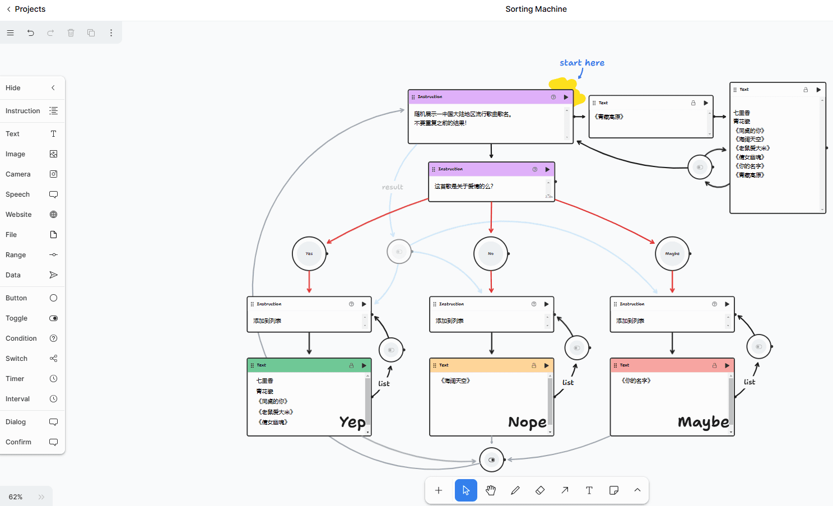The height and width of the screenshot is (506, 833).
Task: Add a Confirm component
Action: 32,442
